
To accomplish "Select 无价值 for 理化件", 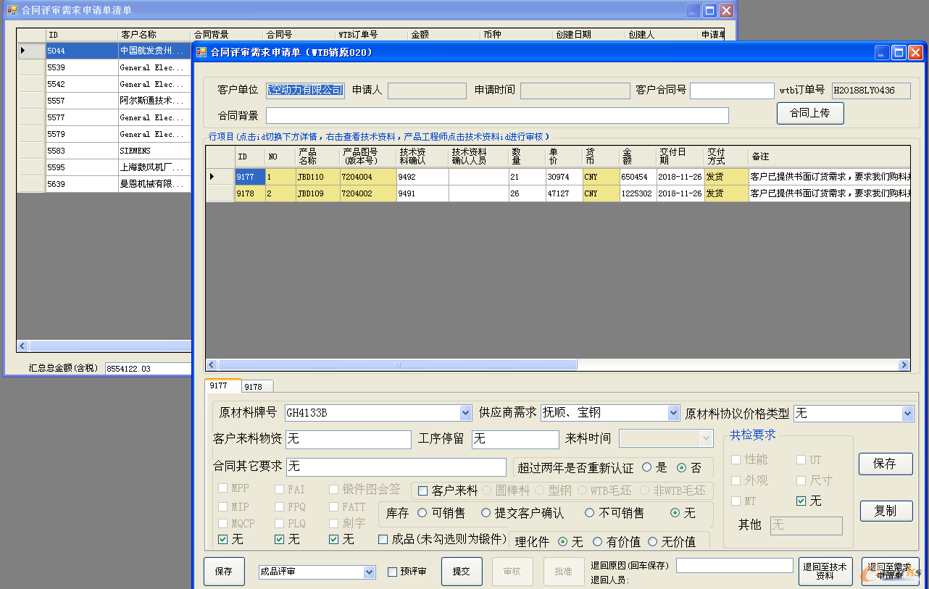I will click(652, 542).
